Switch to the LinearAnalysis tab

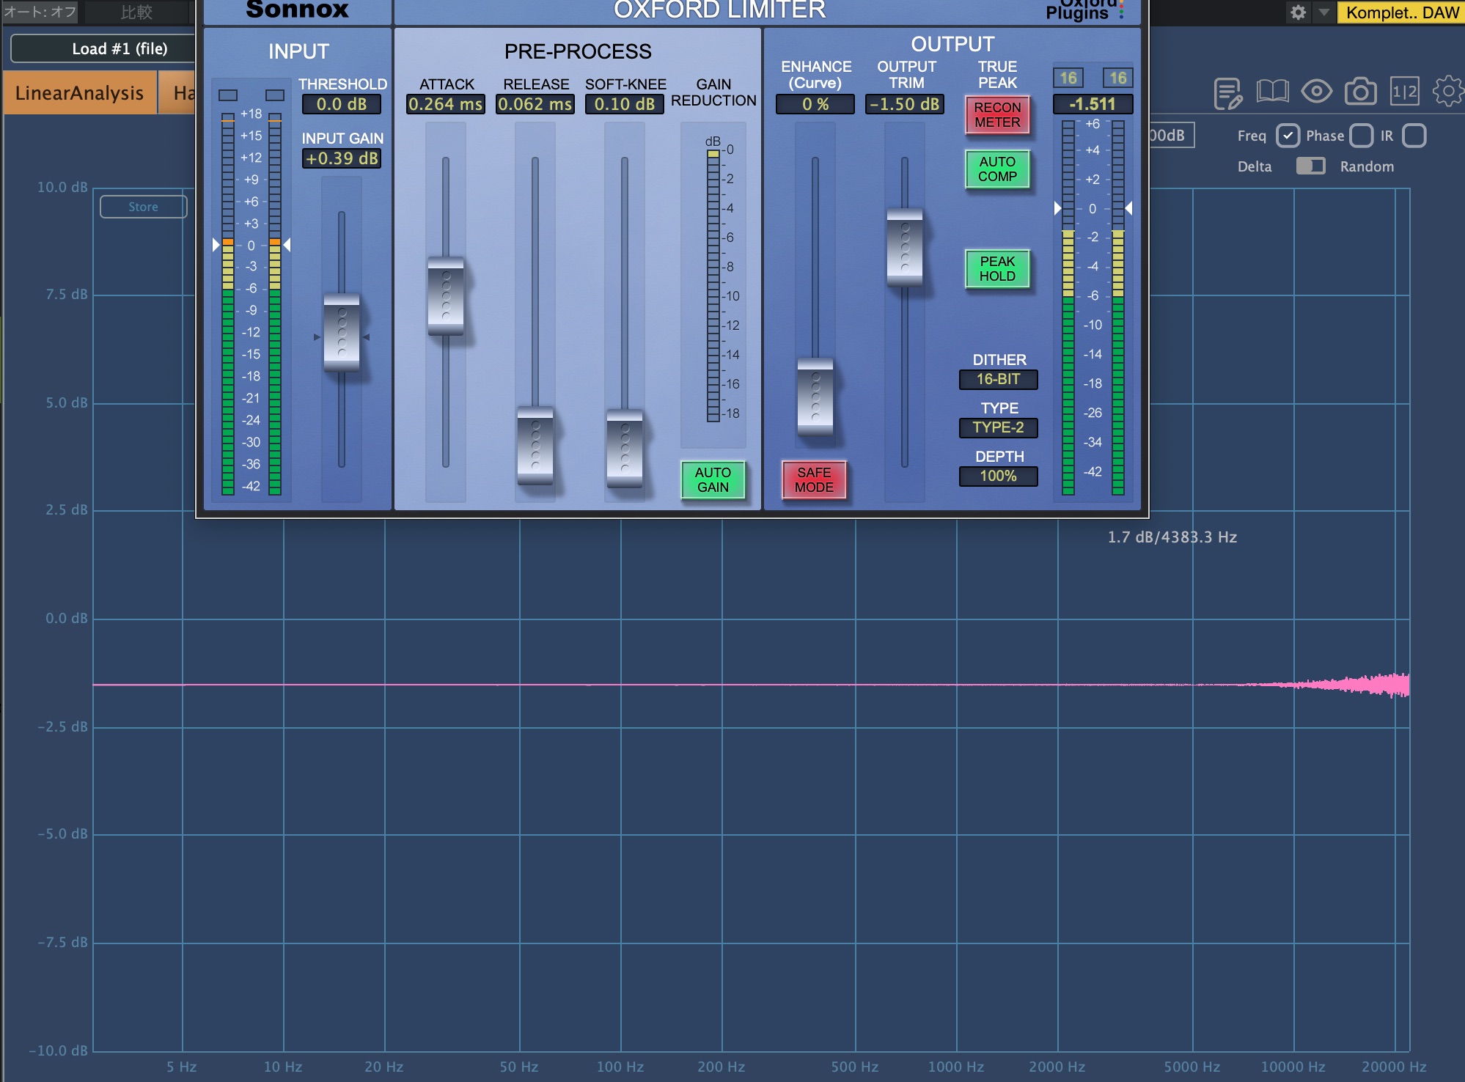79,93
